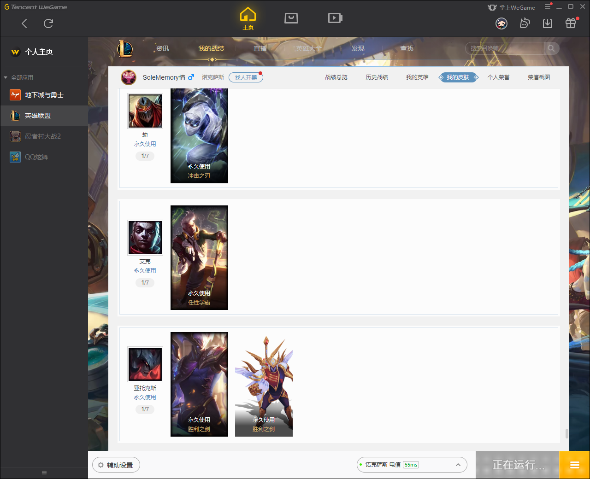Open the gift box icon

pyautogui.click(x=571, y=23)
